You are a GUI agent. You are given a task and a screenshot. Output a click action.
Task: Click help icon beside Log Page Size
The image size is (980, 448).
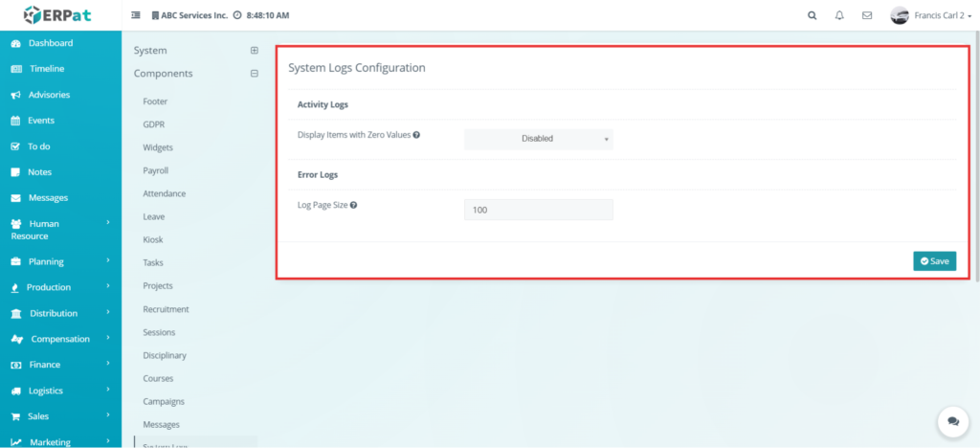(353, 204)
